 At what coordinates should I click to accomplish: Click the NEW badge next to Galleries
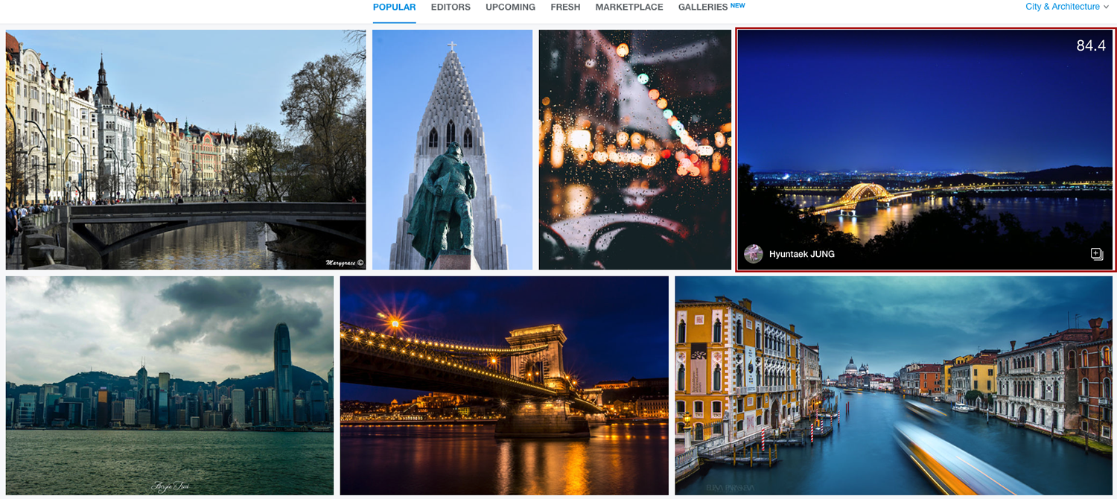click(x=737, y=5)
